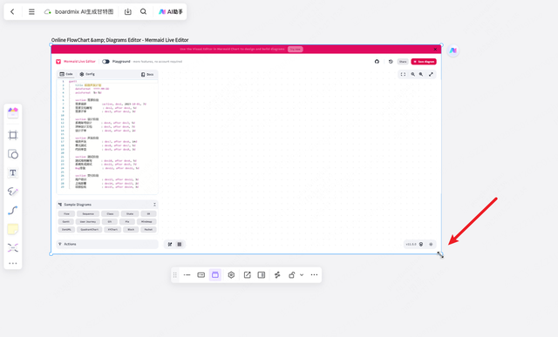Image resolution: width=558 pixels, height=337 pixels.
Task: Open the AI助手 assistant
Action: tap(171, 11)
